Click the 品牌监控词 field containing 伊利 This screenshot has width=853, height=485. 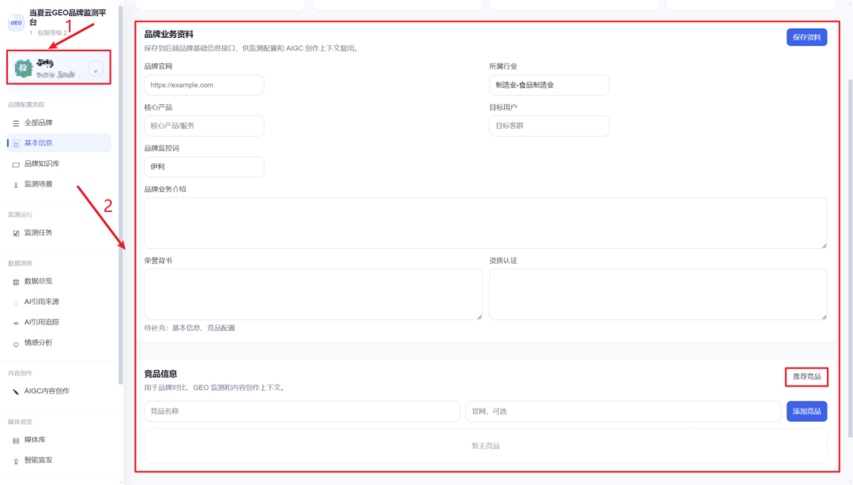tap(204, 167)
